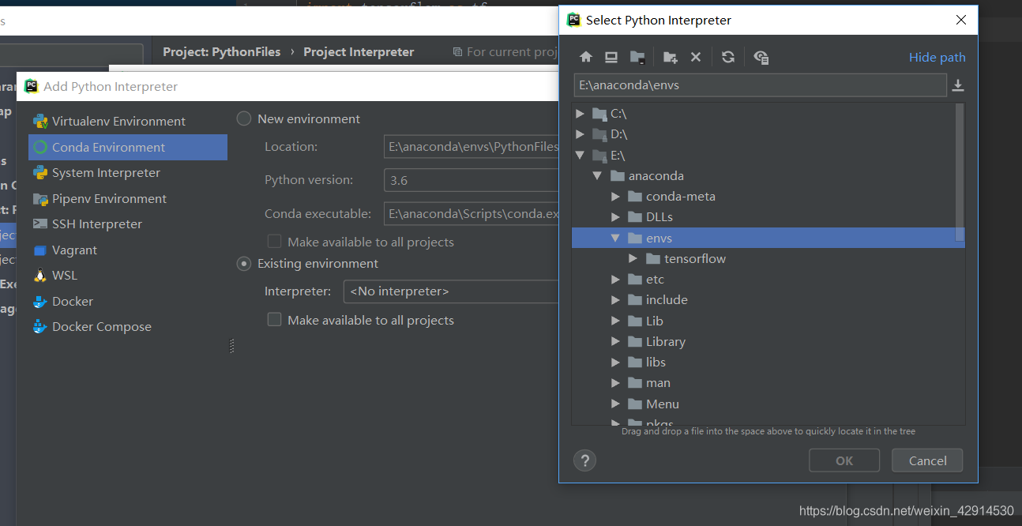This screenshot has width=1022, height=526.
Task: Expand the etc folder
Action: click(x=616, y=279)
